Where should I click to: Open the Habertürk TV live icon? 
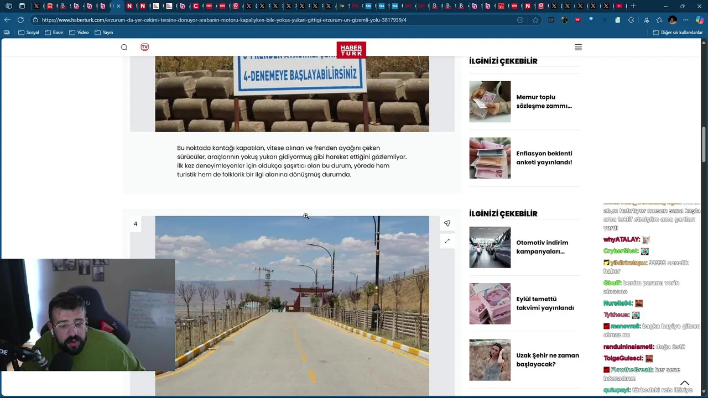click(144, 47)
